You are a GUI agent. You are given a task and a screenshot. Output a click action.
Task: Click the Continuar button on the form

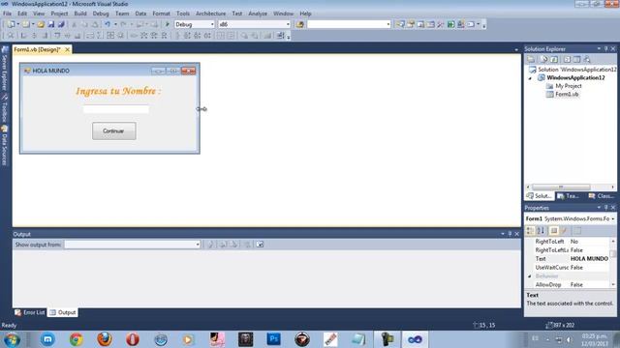tap(114, 131)
